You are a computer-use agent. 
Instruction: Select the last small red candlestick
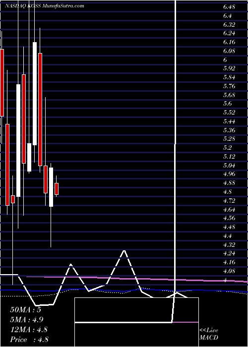57,189
